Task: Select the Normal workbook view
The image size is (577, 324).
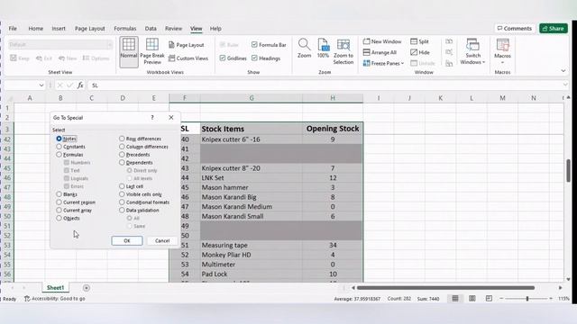Action: 128,51
